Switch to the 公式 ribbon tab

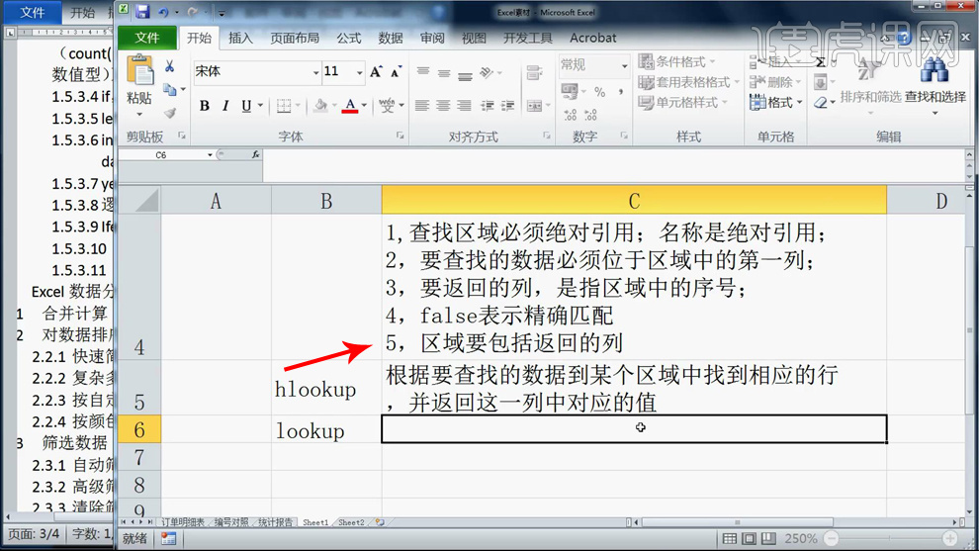(x=349, y=39)
